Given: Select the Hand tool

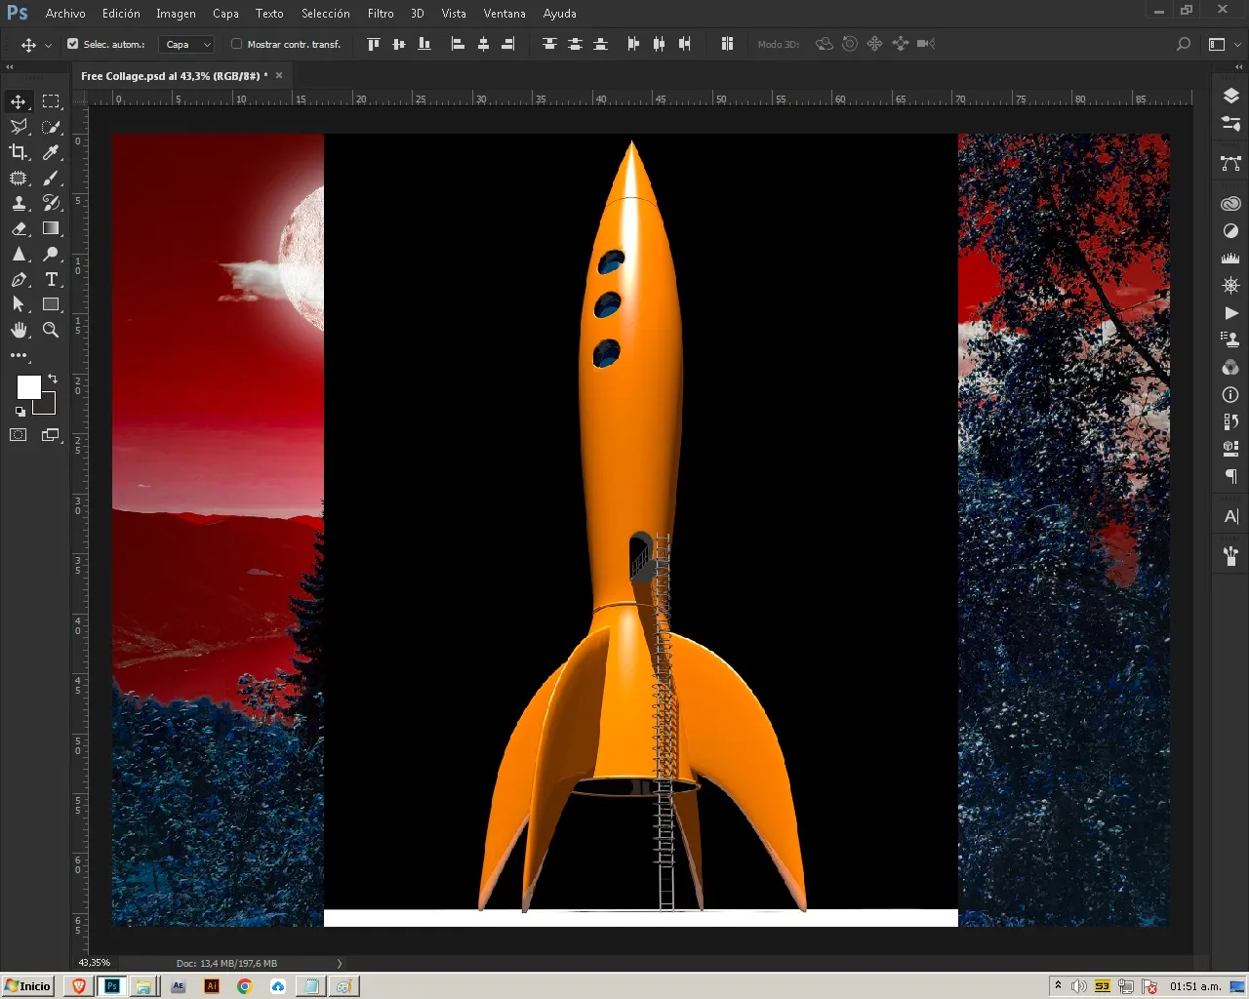Looking at the screenshot, I should [19, 330].
